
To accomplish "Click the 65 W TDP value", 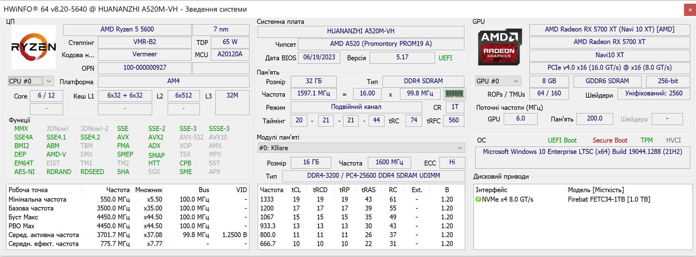I will pyautogui.click(x=230, y=42).
